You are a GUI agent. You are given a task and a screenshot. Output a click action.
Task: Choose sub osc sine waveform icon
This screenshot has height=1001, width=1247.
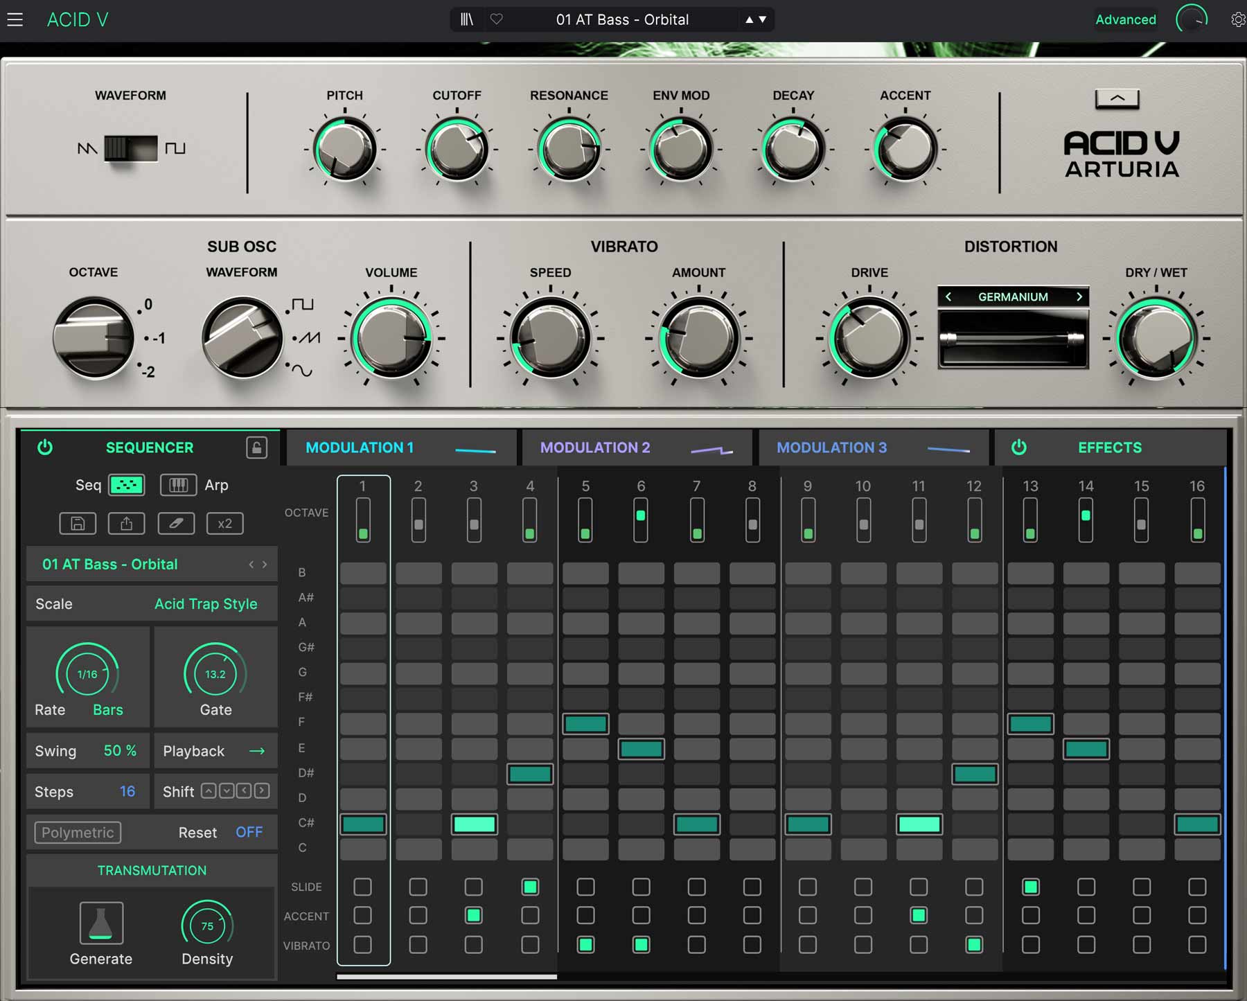301,371
